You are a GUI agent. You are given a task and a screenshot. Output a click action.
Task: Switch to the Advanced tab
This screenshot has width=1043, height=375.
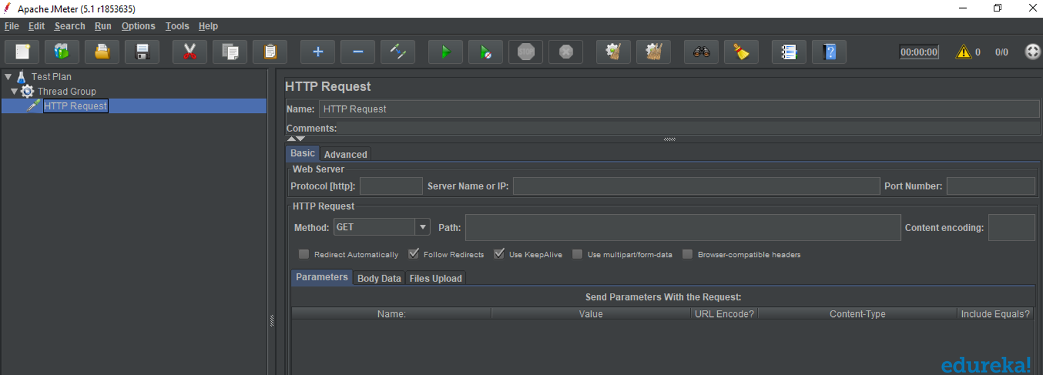pos(345,154)
